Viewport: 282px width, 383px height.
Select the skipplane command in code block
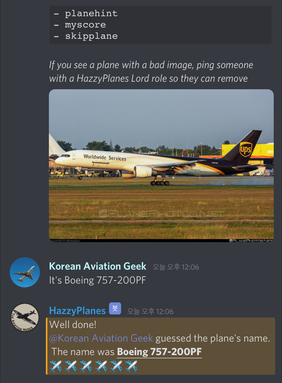pos(91,36)
